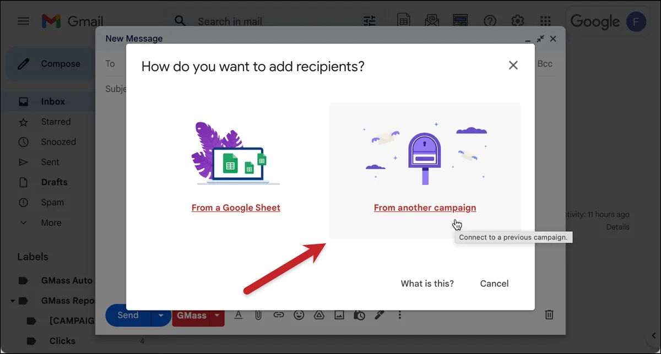661x354 pixels.
Task: Open the GMass settings dropdown arrow
Action: click(217, 315)
